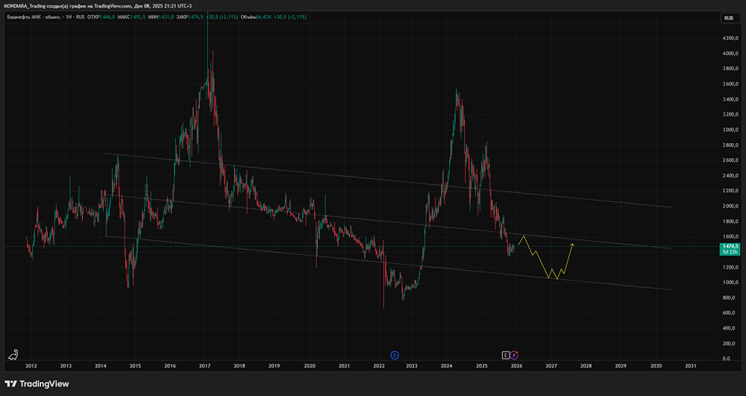Click the pink lightning event marker
The image size is (746, 396).
click(515, 354)
